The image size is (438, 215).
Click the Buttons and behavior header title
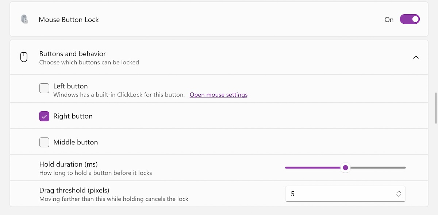click(x=73, y=54)
